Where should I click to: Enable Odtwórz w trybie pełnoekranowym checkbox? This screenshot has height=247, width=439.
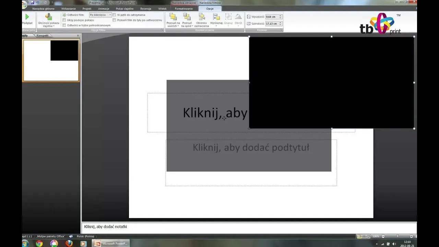coord(64,25)
